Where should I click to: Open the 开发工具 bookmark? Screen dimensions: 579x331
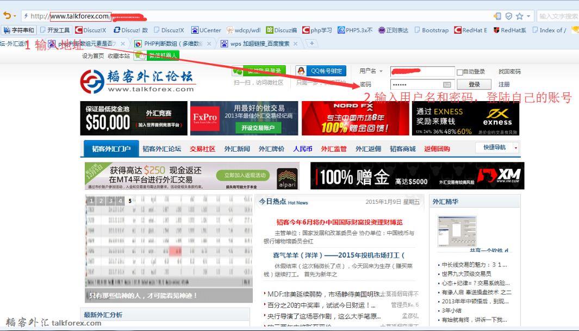coord(55,30)
